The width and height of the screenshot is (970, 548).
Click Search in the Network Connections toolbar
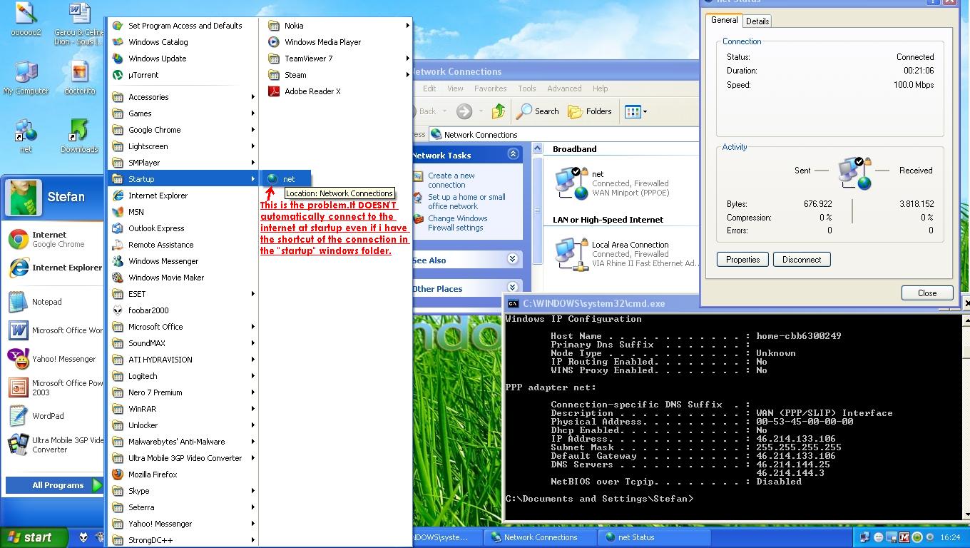[538, 111]
